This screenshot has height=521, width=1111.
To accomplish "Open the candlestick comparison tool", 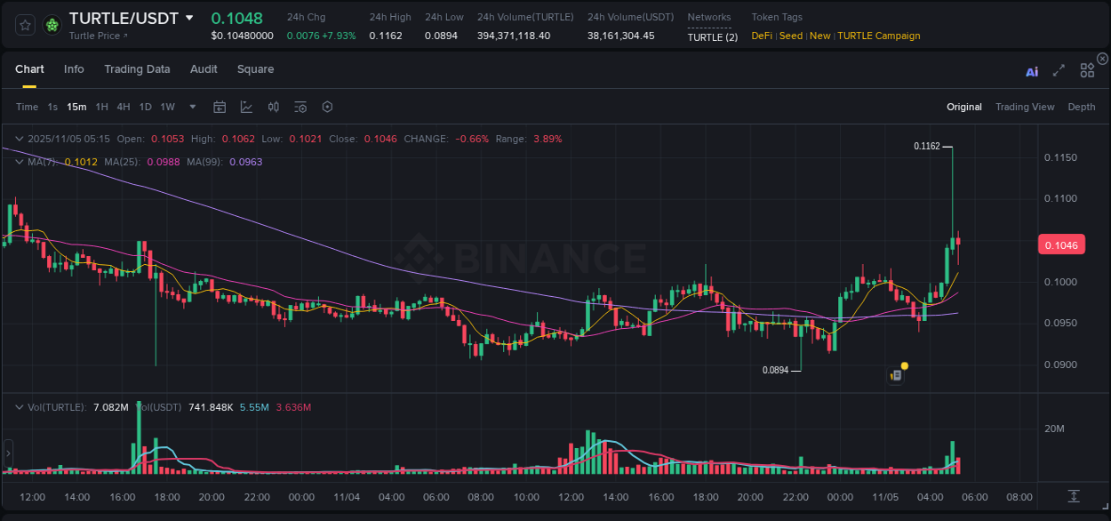I will coord(273,107).
